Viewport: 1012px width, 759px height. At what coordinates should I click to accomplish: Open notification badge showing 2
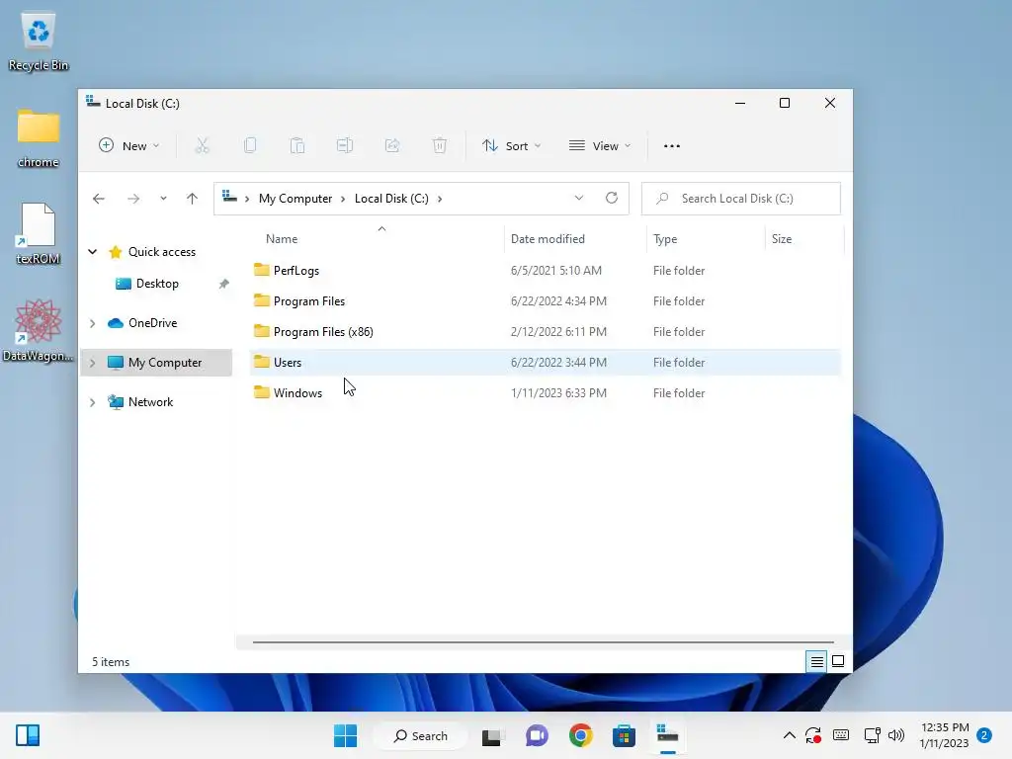point(984,735)
